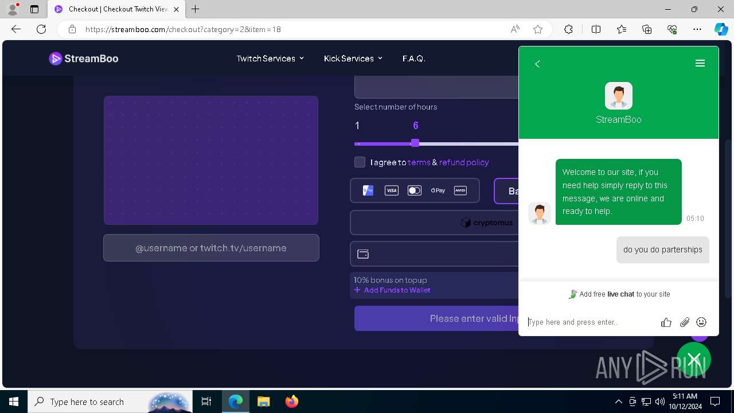This screenshot has height=413, width=734.
Task: Click the welcome message bubble in chat
Action: pos(618,192)
